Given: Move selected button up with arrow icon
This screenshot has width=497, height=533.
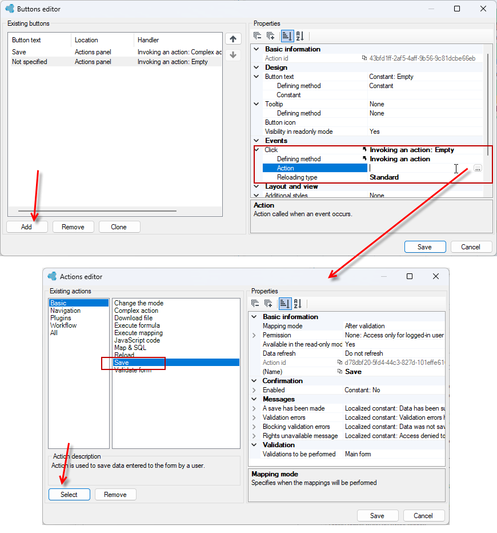Looking at the screenshot, I should 233,39.
